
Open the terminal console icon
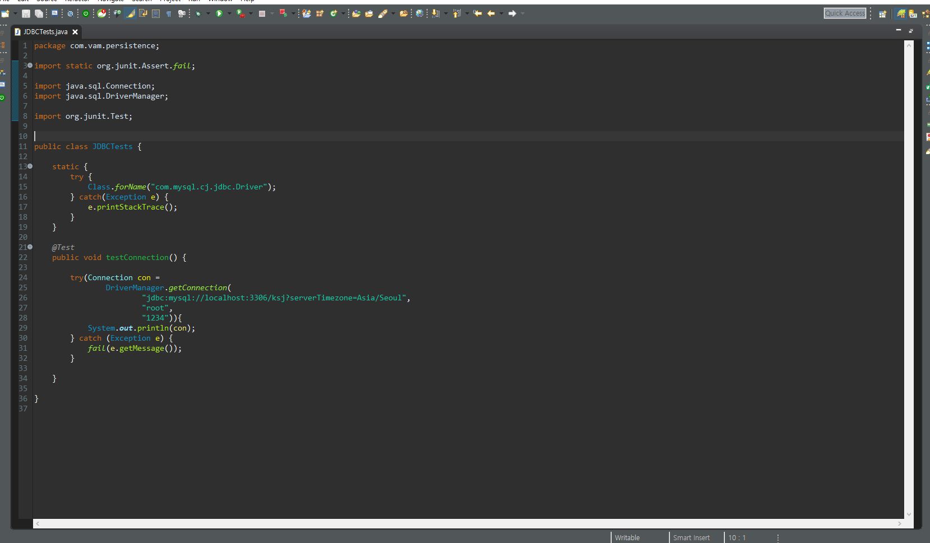click(54, 13)
